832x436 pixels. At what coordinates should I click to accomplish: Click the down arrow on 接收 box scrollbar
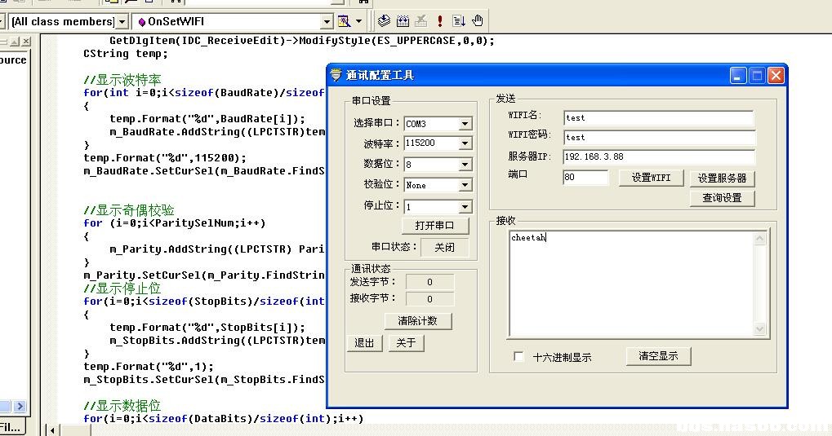pyautogui.click(x=760, y=329)
